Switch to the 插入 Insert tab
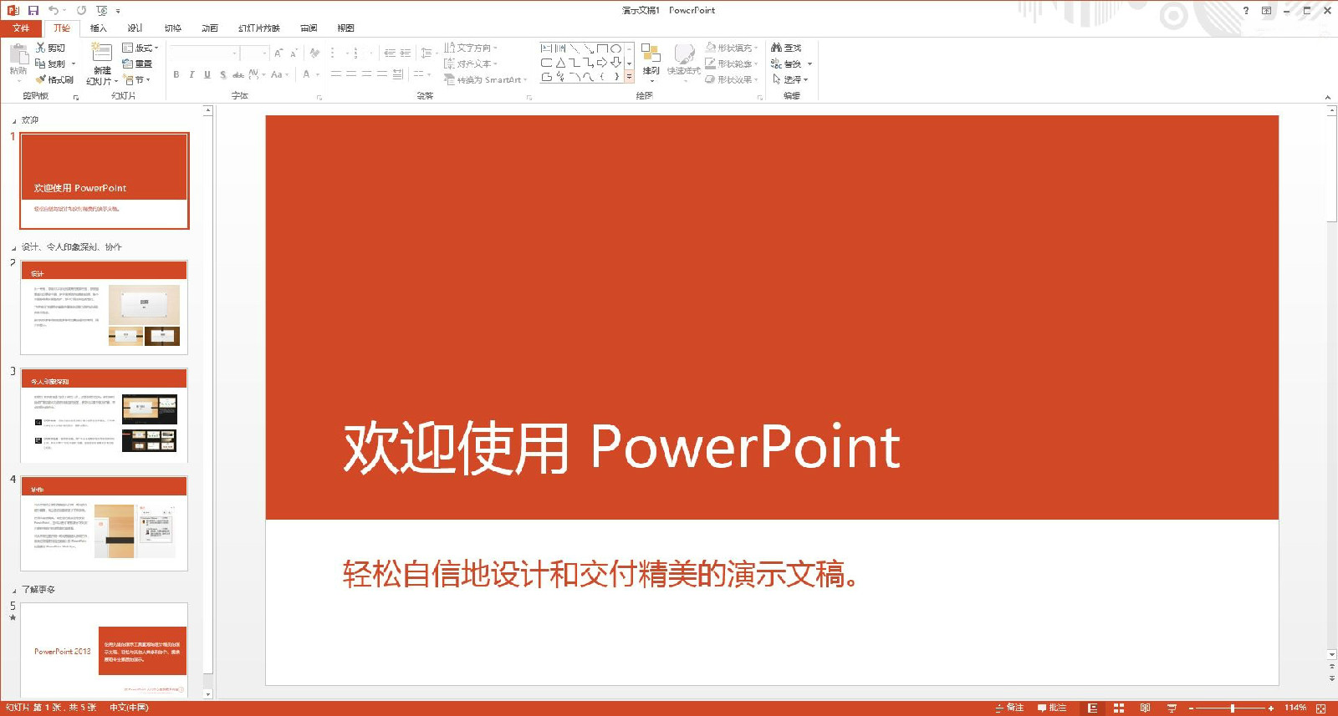The width and height of the screenshot is (1338, 716). tap(99, 28)
